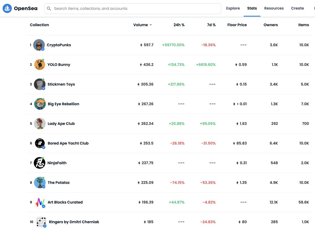Go to the Create page
315x231 pixels.
tap(297, 8)
